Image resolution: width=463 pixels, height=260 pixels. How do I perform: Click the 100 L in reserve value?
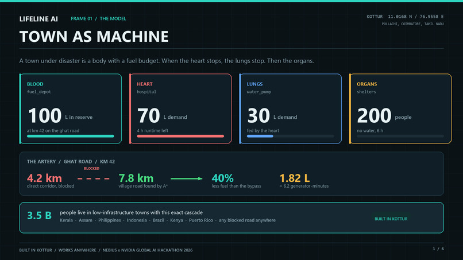coord(60,115)
